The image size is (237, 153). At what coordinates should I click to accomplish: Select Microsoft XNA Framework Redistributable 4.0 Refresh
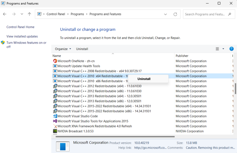click(95, 126)
